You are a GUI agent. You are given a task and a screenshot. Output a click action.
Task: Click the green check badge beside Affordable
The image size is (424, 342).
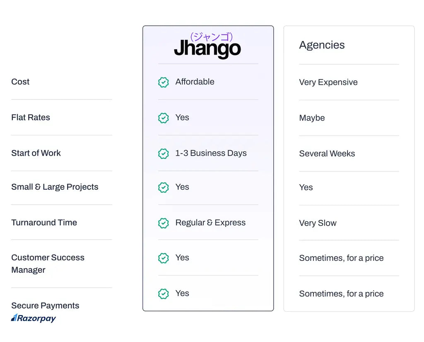pos(163,82)
